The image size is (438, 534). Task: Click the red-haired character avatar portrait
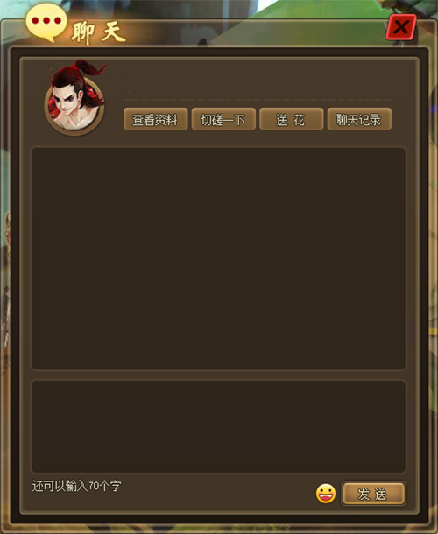75,97
